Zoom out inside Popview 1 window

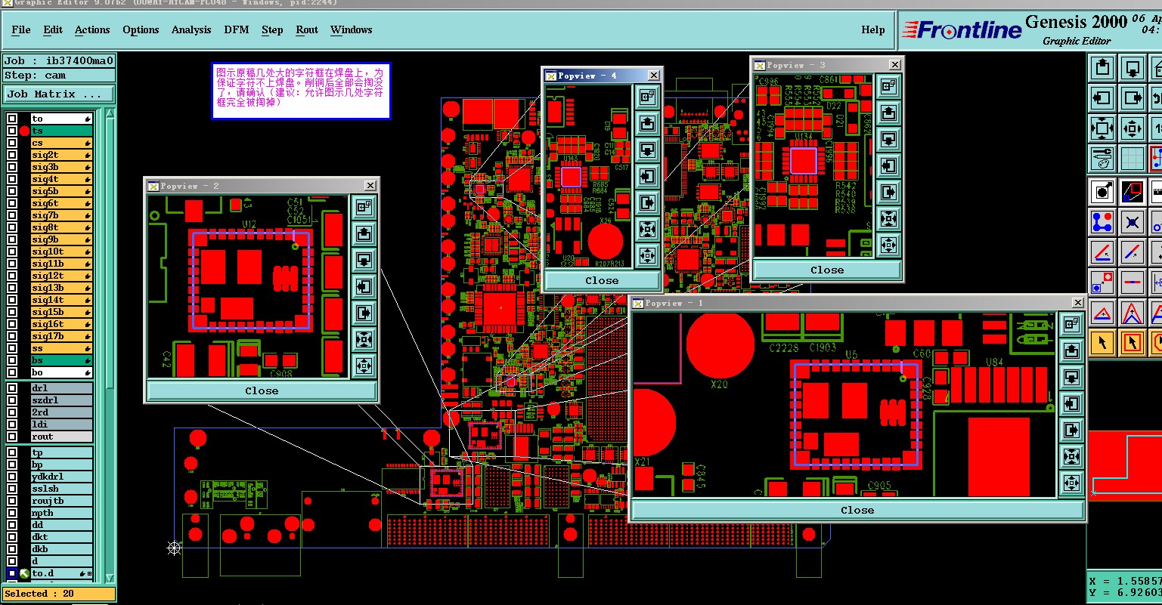tap(1071, 483)
